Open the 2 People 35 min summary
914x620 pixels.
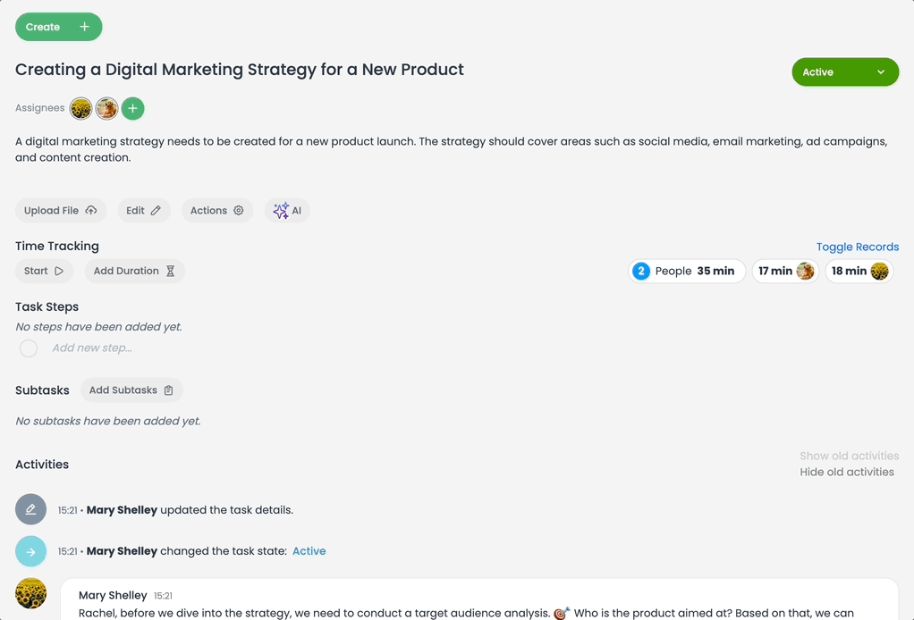[x=686, y=271]
